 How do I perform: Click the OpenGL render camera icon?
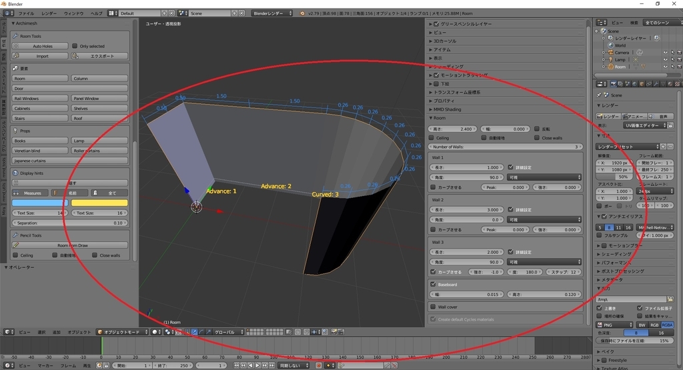333,332
